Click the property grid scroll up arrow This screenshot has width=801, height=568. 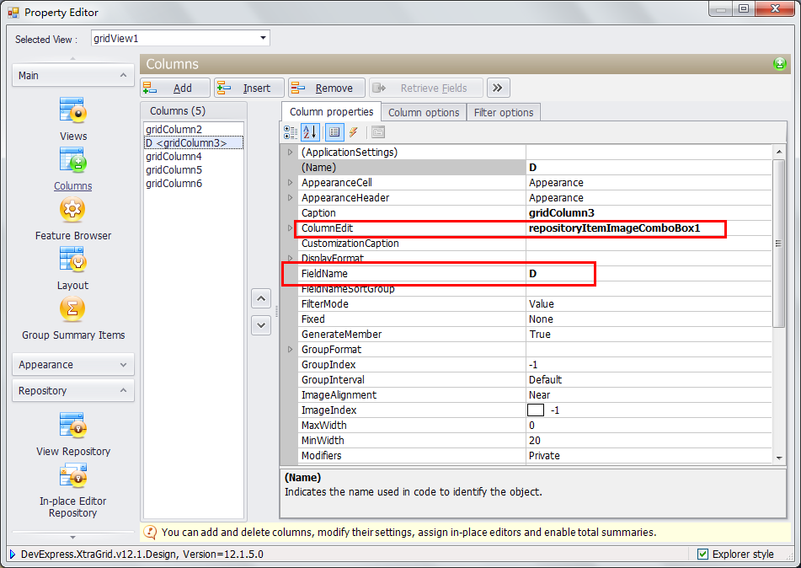click(778, 152)
